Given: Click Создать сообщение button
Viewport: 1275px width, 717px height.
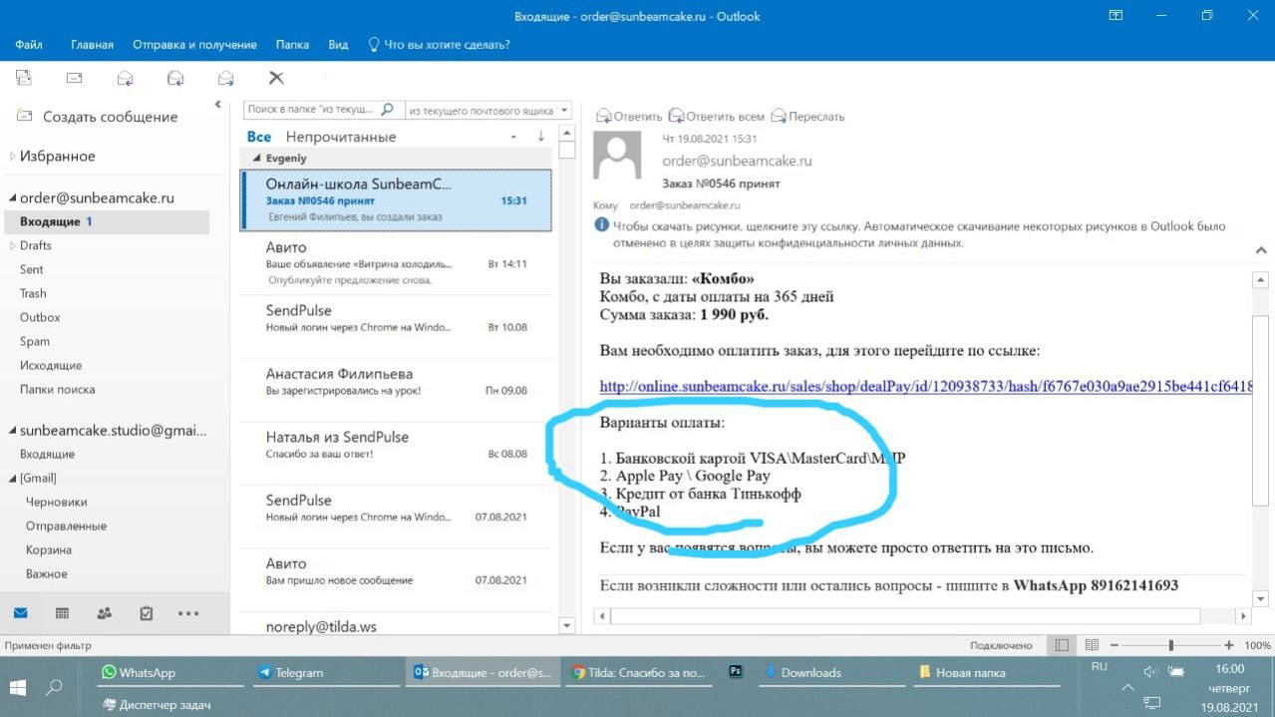Looking at the screenshot, I should [x=97, y=117].
